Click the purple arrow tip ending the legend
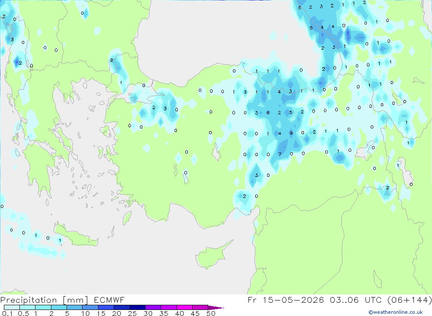 (216, 308)
